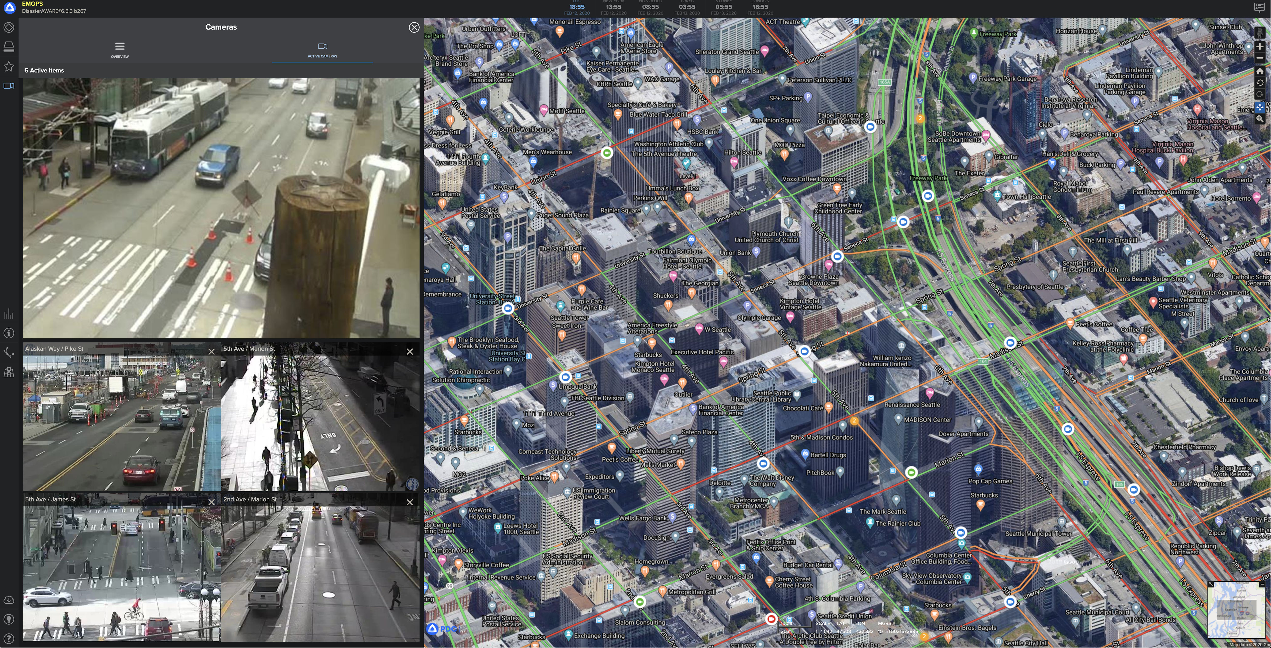Close the 5th Ave / Marion St feed
Screen dimensions: 1271x648
(410, 352)
